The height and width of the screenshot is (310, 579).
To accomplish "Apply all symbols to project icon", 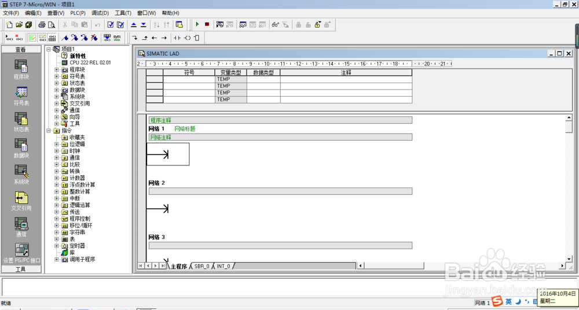I will (107, 38).
